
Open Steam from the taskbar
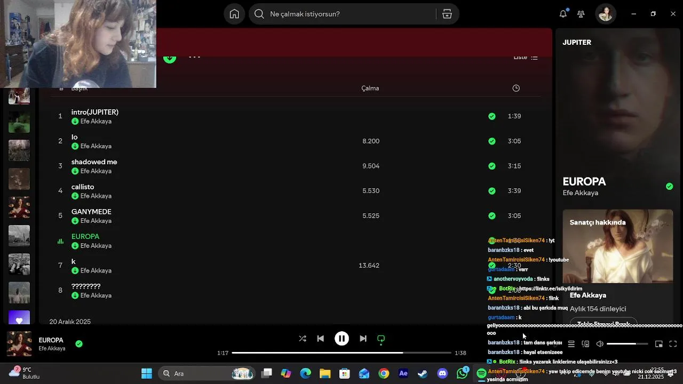pos(423,373)
